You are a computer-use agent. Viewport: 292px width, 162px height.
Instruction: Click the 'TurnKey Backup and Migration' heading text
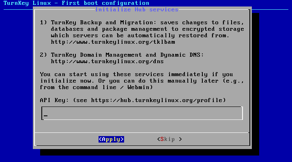[102, 23]
